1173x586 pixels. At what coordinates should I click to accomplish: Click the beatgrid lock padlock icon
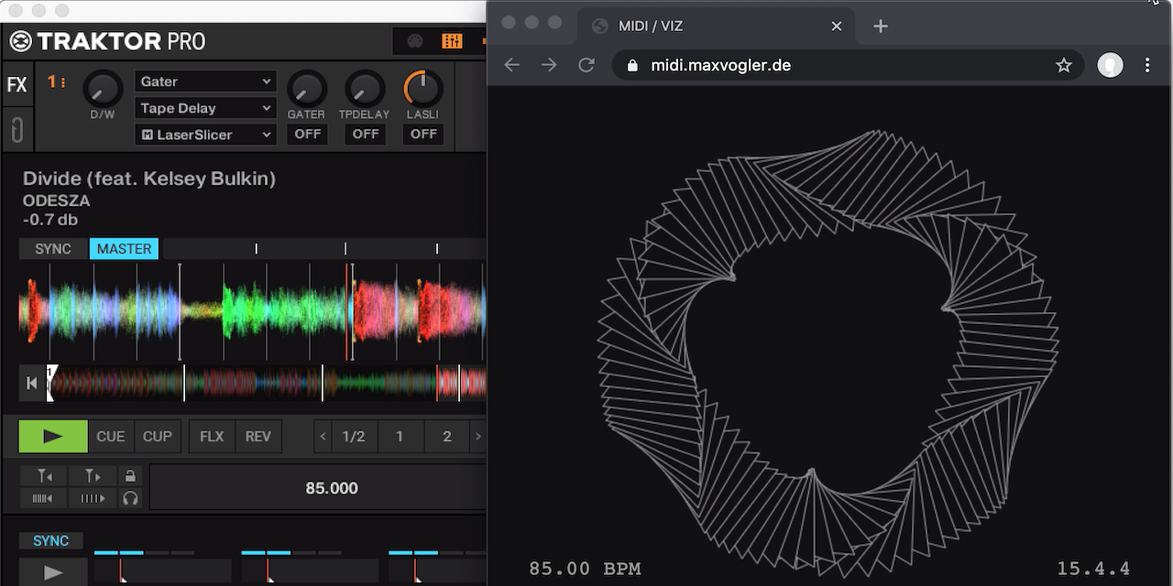131,476
